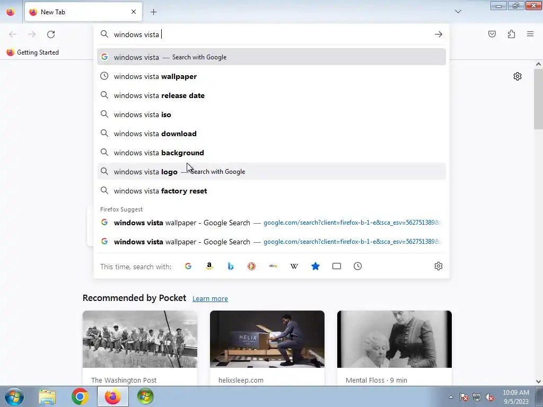Open Save to Pocket icon in toolbar

pyautogui.click(x=492, y=34)
